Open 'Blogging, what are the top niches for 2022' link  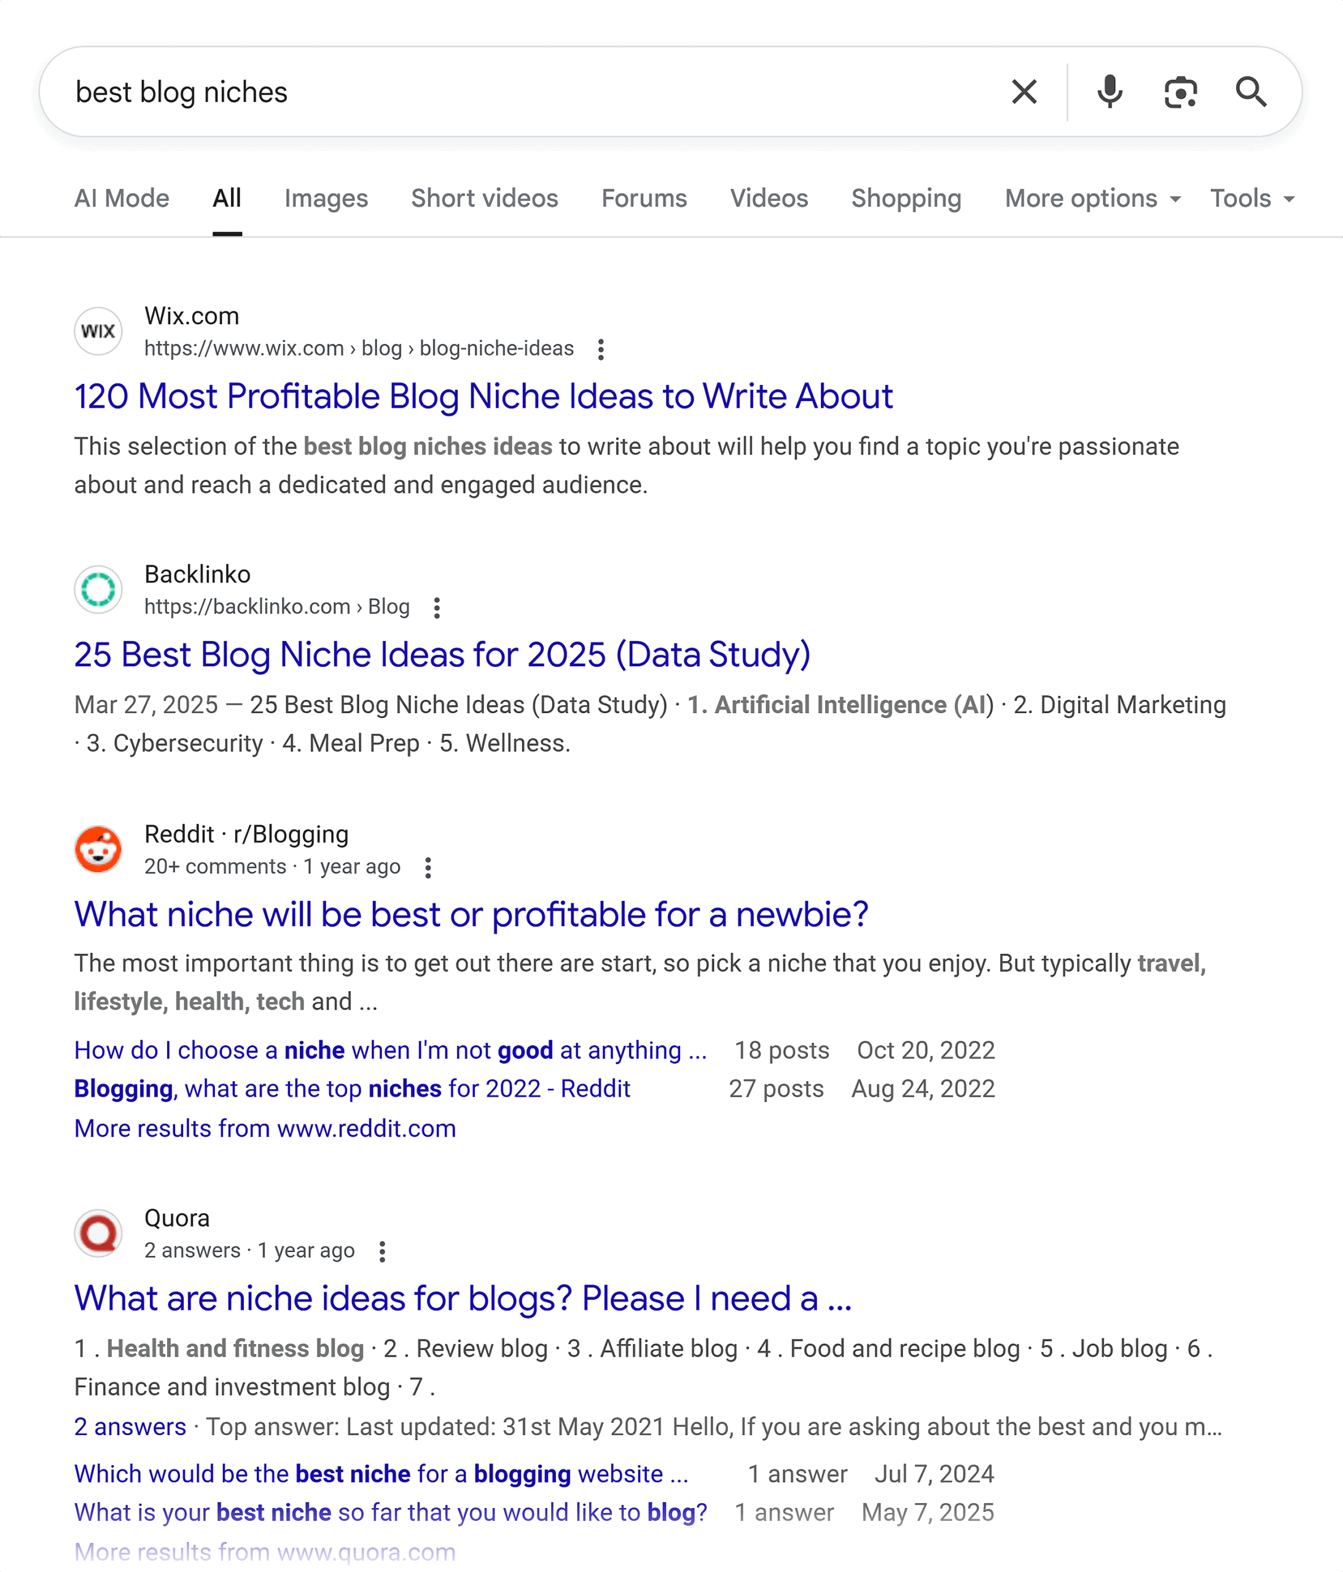click(352, 1089)
